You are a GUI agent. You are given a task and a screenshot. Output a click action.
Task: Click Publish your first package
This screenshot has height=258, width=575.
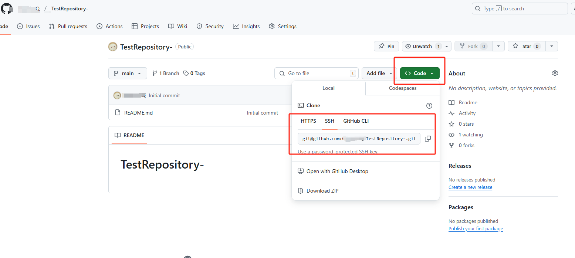pyautogui.click(x=476, y=229)
